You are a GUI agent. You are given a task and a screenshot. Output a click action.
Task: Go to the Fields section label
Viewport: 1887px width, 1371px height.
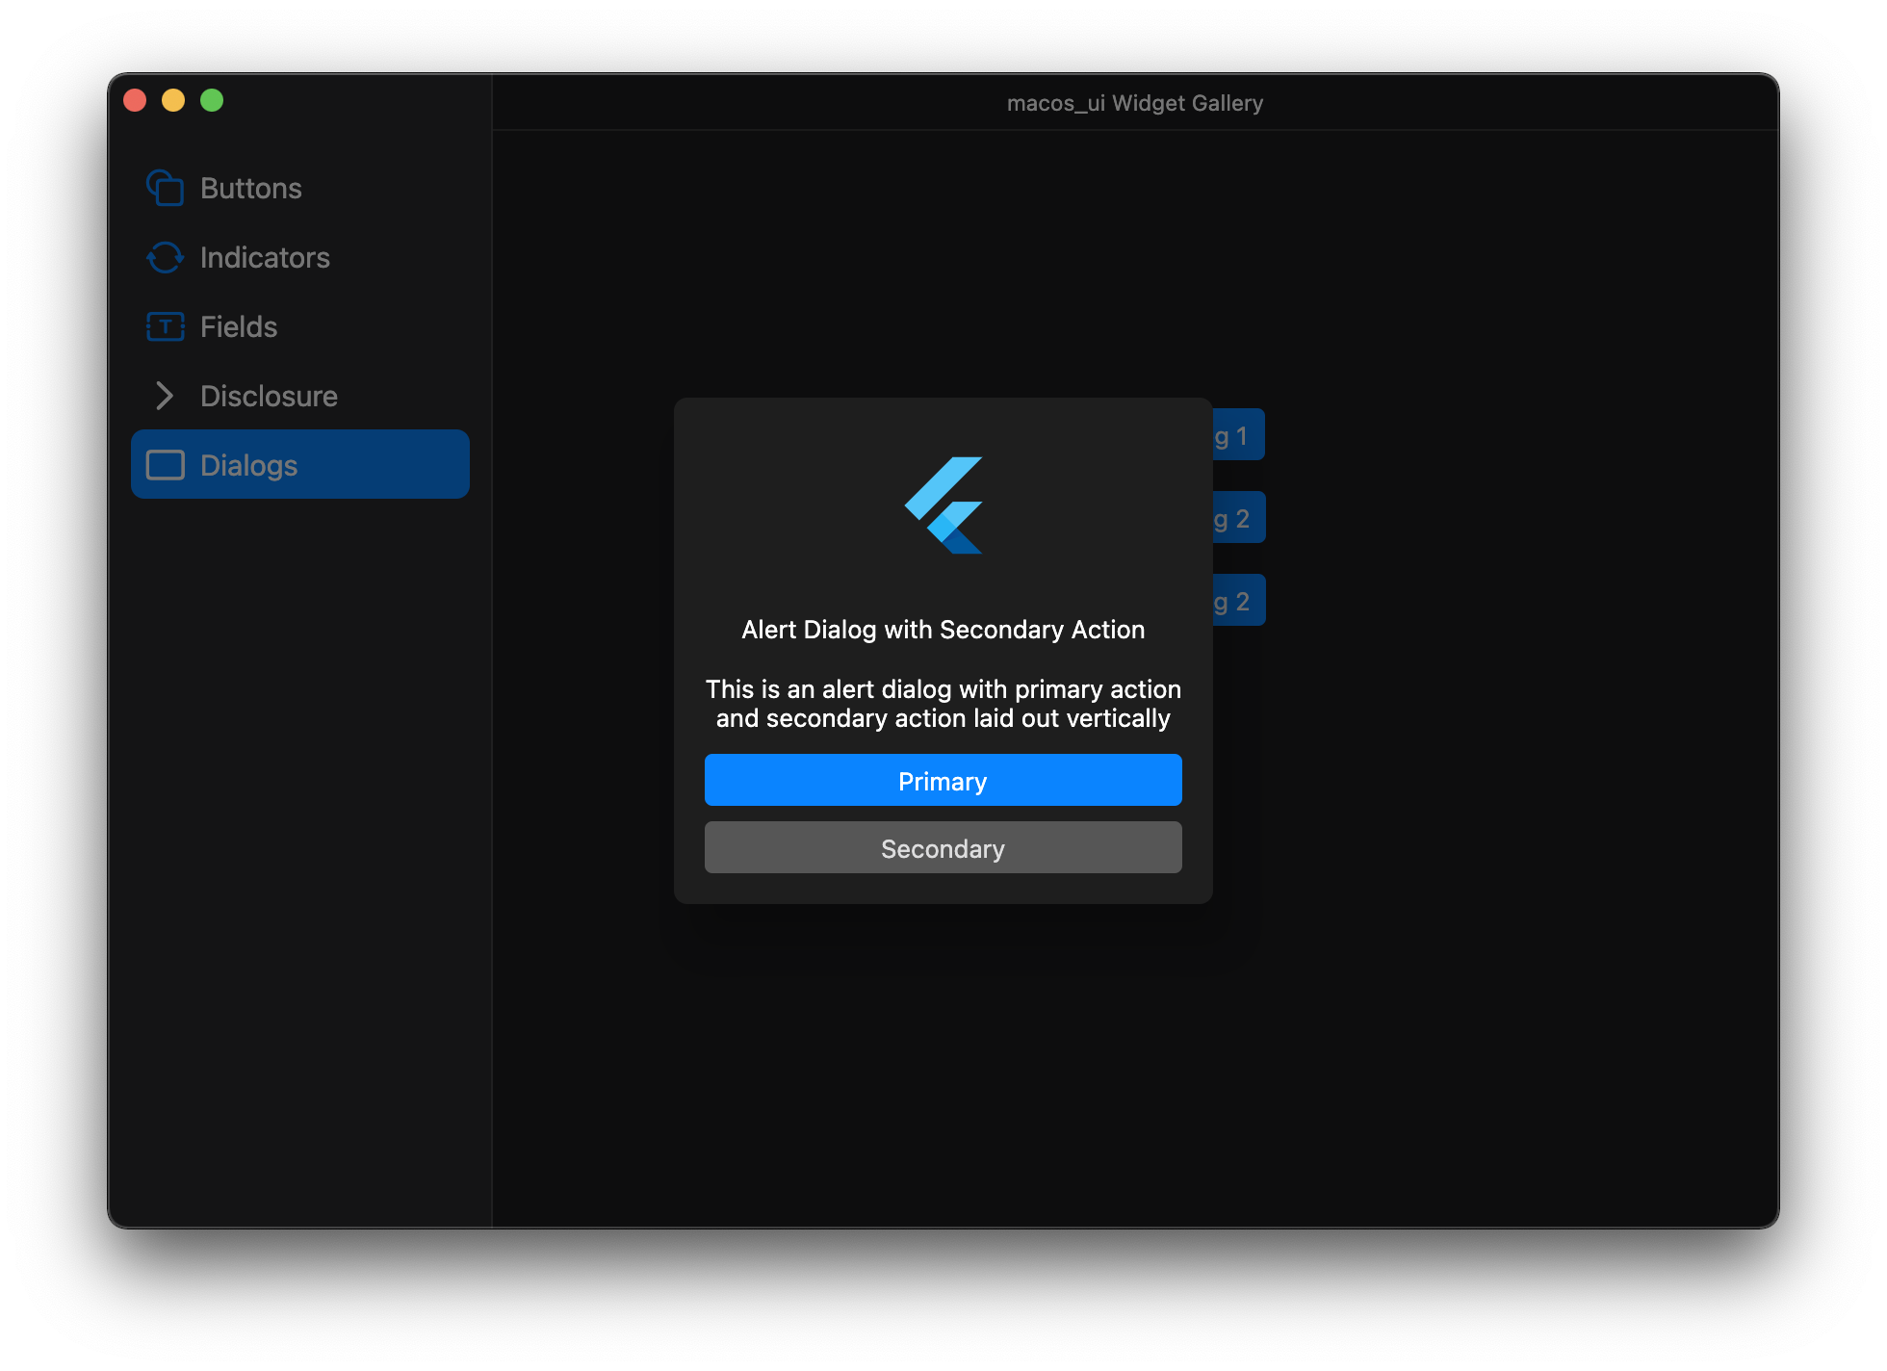click(238, 326)
